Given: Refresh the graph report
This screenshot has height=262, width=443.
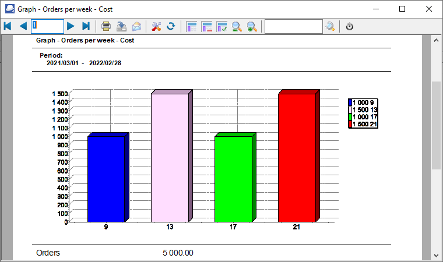Looking at the screenshot, I should click(x=171, y=26).
